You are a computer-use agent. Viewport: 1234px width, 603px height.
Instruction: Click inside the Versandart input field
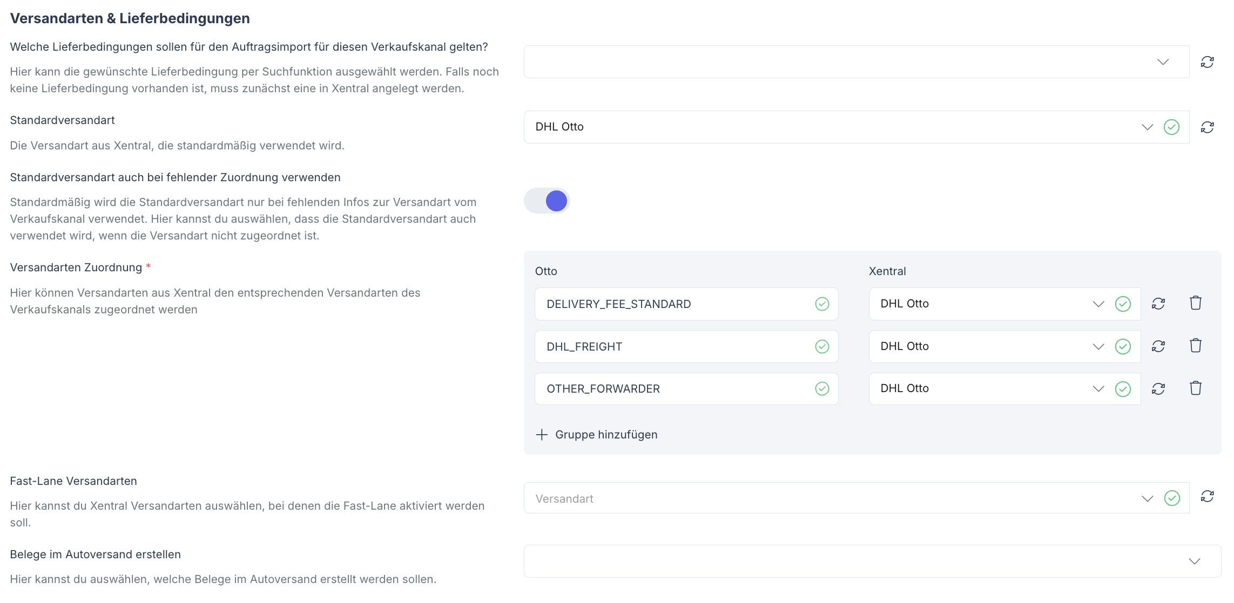(756, 497)
